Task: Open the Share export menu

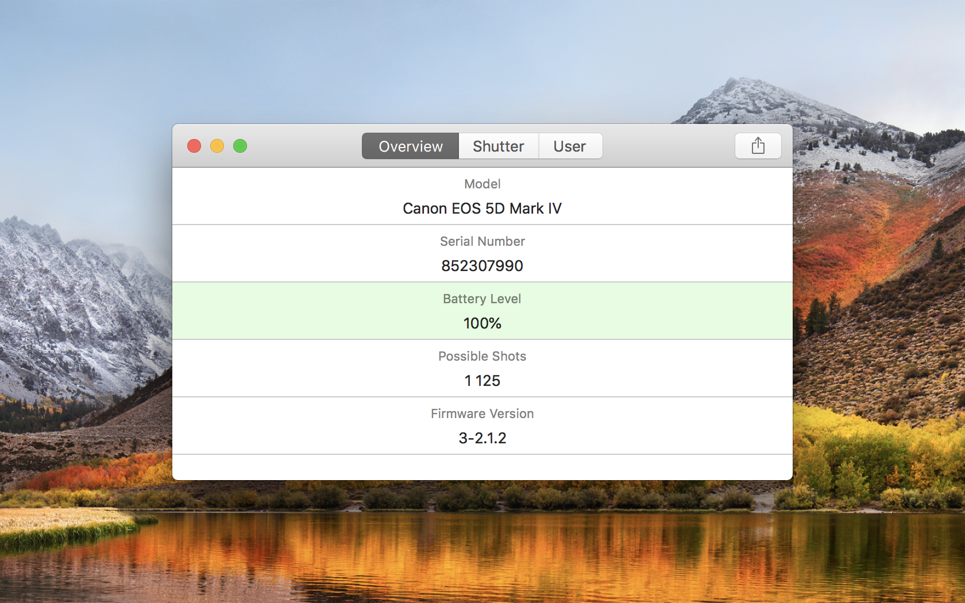Action: pos(758,146)
